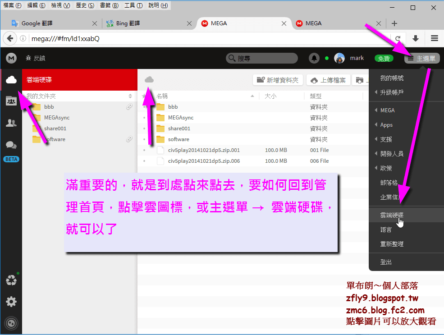Click the address bar URL
Image resolution: width=444 pixels, height=335 pixels.
point(65,39)
